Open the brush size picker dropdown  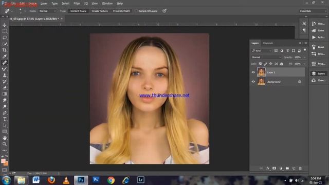pos(25,11)
